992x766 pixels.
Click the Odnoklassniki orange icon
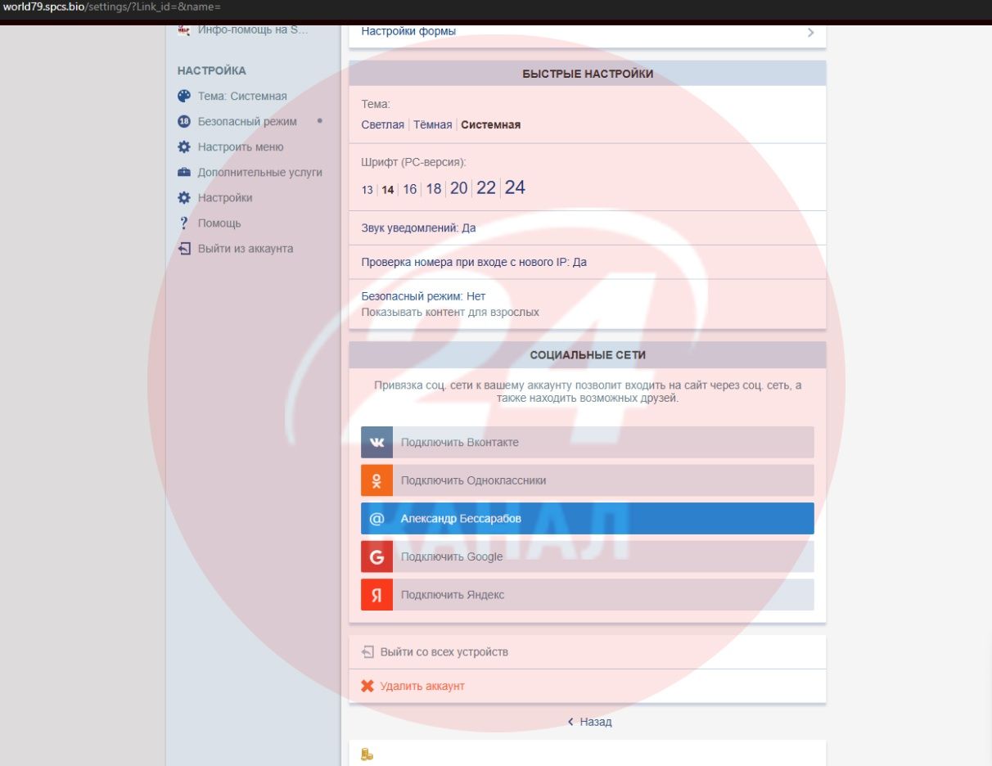pos(377,480)
